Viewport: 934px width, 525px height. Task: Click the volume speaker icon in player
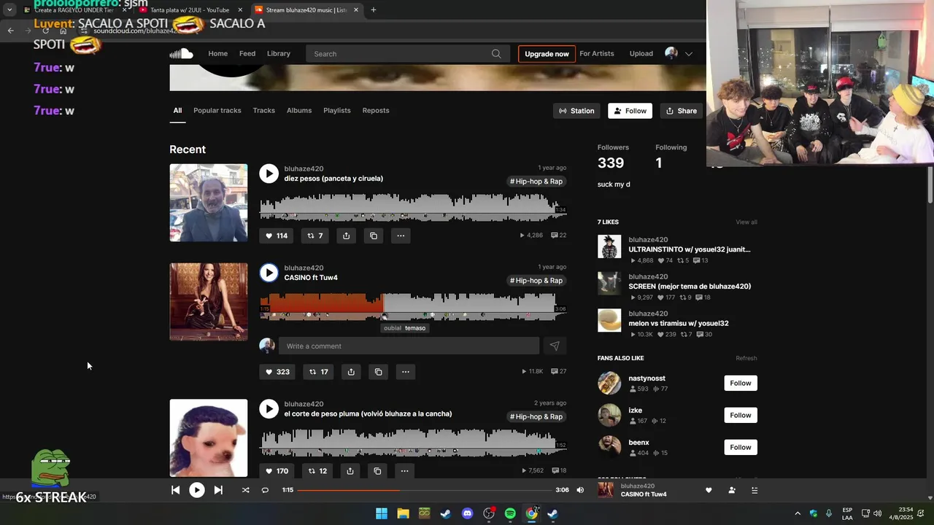pyautogui.click(x=580, y=490)
